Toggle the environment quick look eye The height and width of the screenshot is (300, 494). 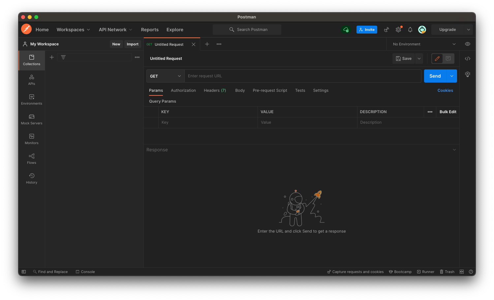(468, 44)
